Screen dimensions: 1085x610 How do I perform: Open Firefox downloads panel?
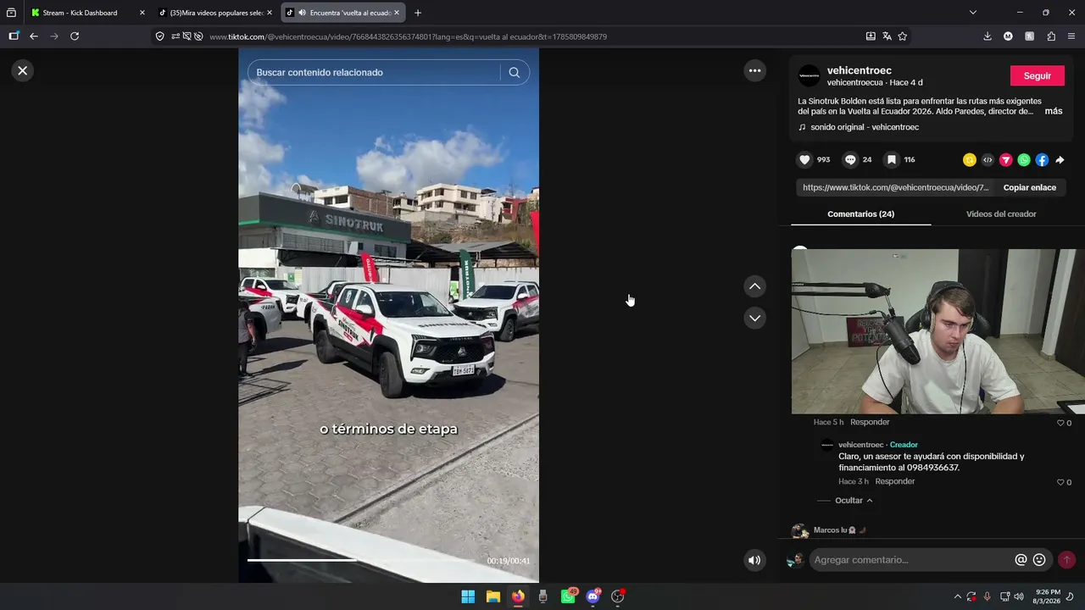pos(988,36)
